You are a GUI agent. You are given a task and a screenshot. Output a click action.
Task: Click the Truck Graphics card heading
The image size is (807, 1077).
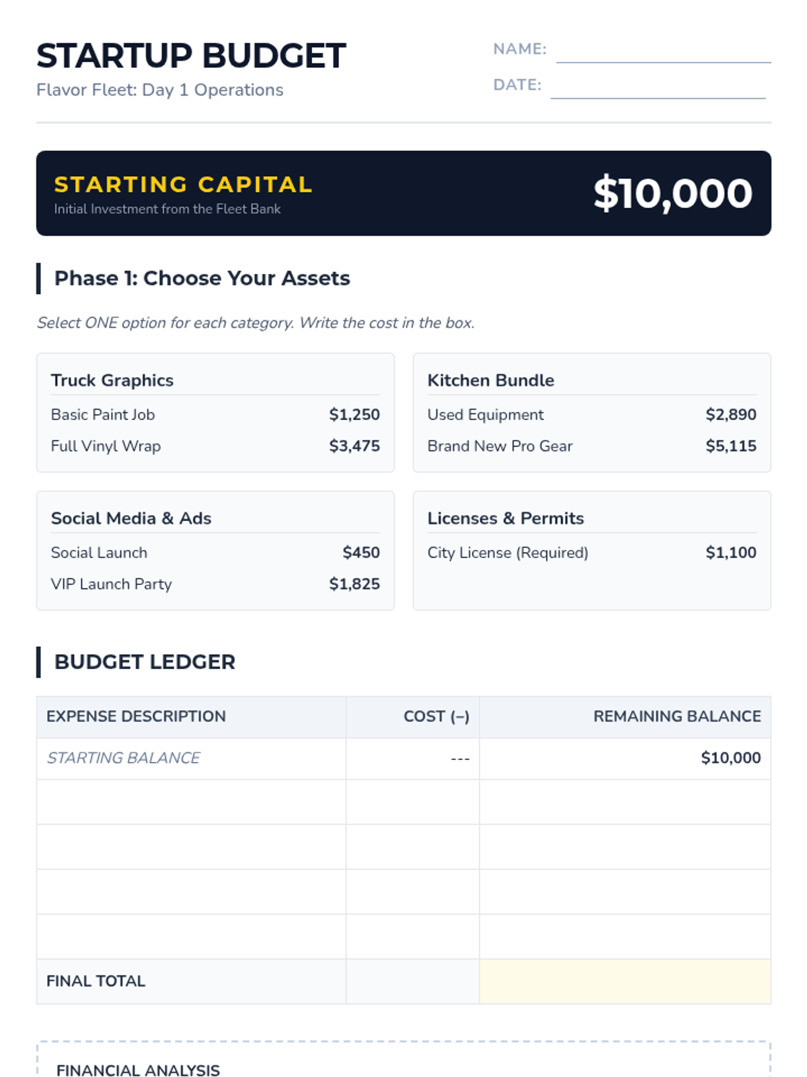point(112,380)
